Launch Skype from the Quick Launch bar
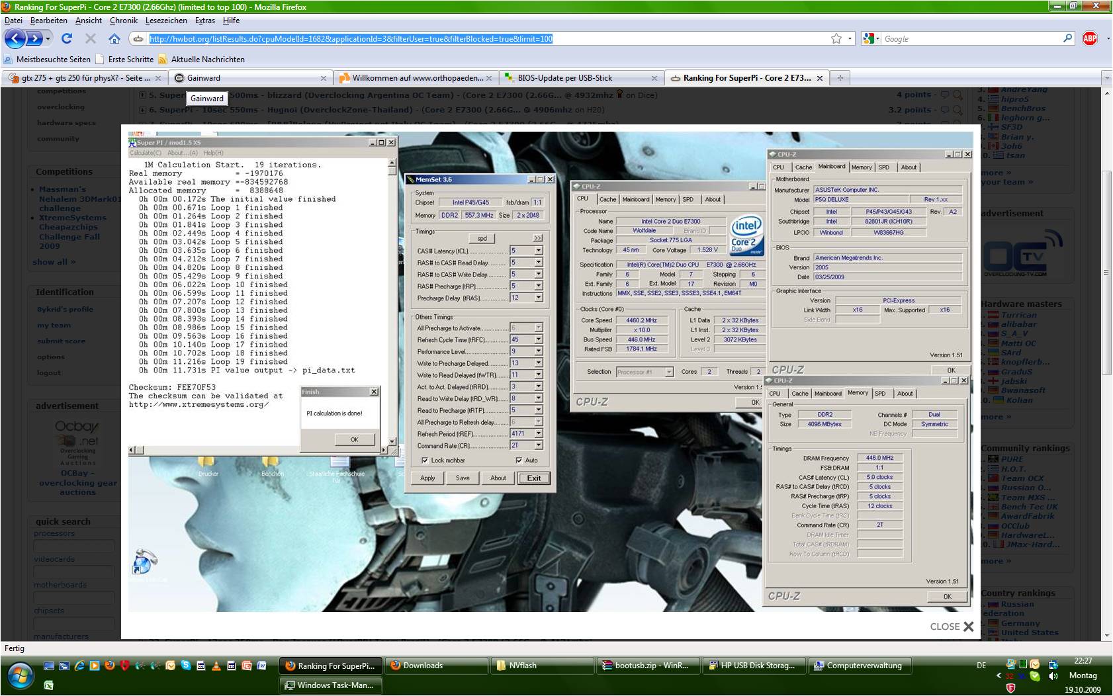This screenshot has width=1113, height=696. point(186,666)
